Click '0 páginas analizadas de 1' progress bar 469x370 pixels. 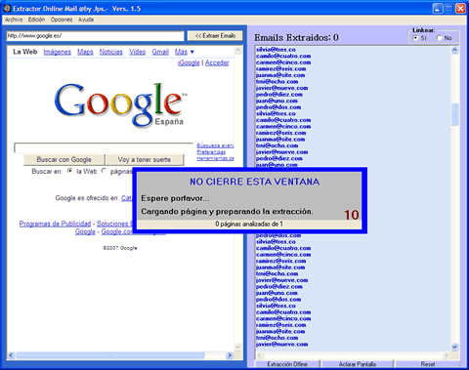pyautogui.click(x=249, y=224)
